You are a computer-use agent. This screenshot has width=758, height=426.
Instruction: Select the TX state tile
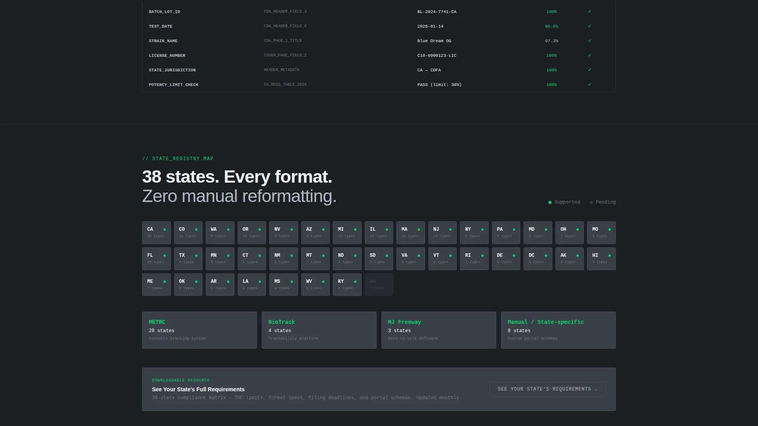tap(188, 259)
